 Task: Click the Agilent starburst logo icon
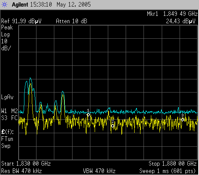tap(5, 5)
